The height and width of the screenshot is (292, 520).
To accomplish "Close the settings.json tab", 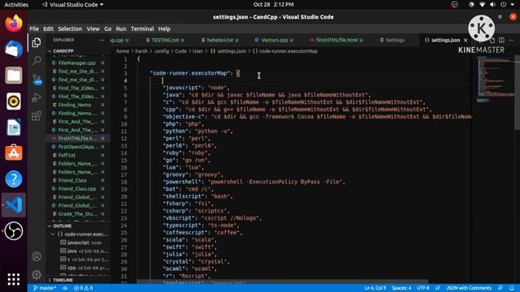I will click(466, 40).
